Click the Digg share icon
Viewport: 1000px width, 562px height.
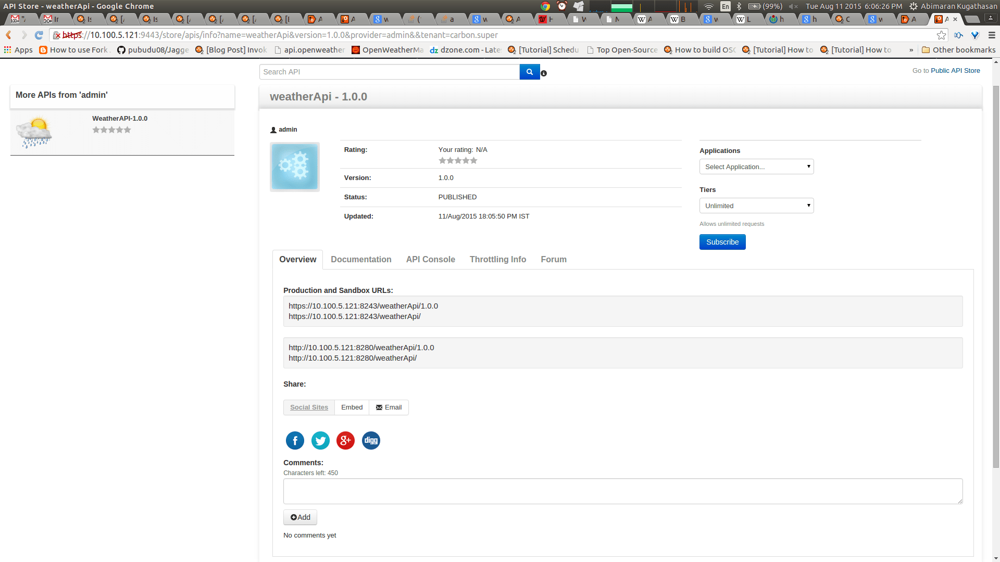[371, 441]
